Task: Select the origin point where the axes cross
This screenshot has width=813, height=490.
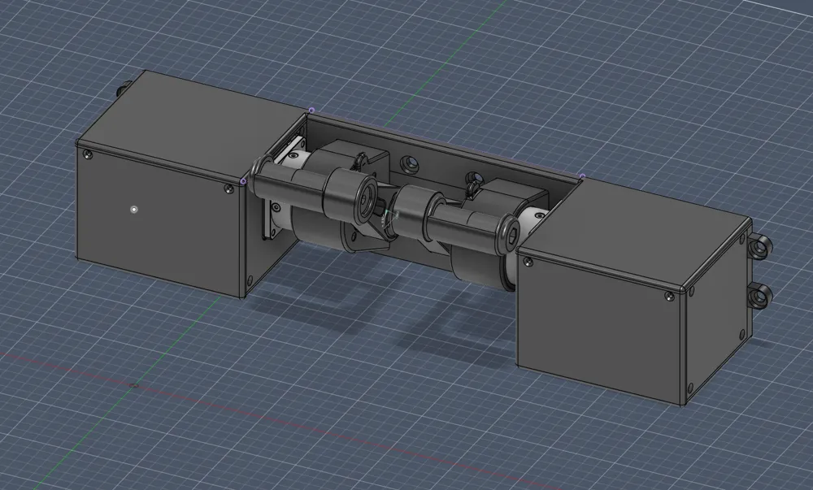Action: [134, 385]
